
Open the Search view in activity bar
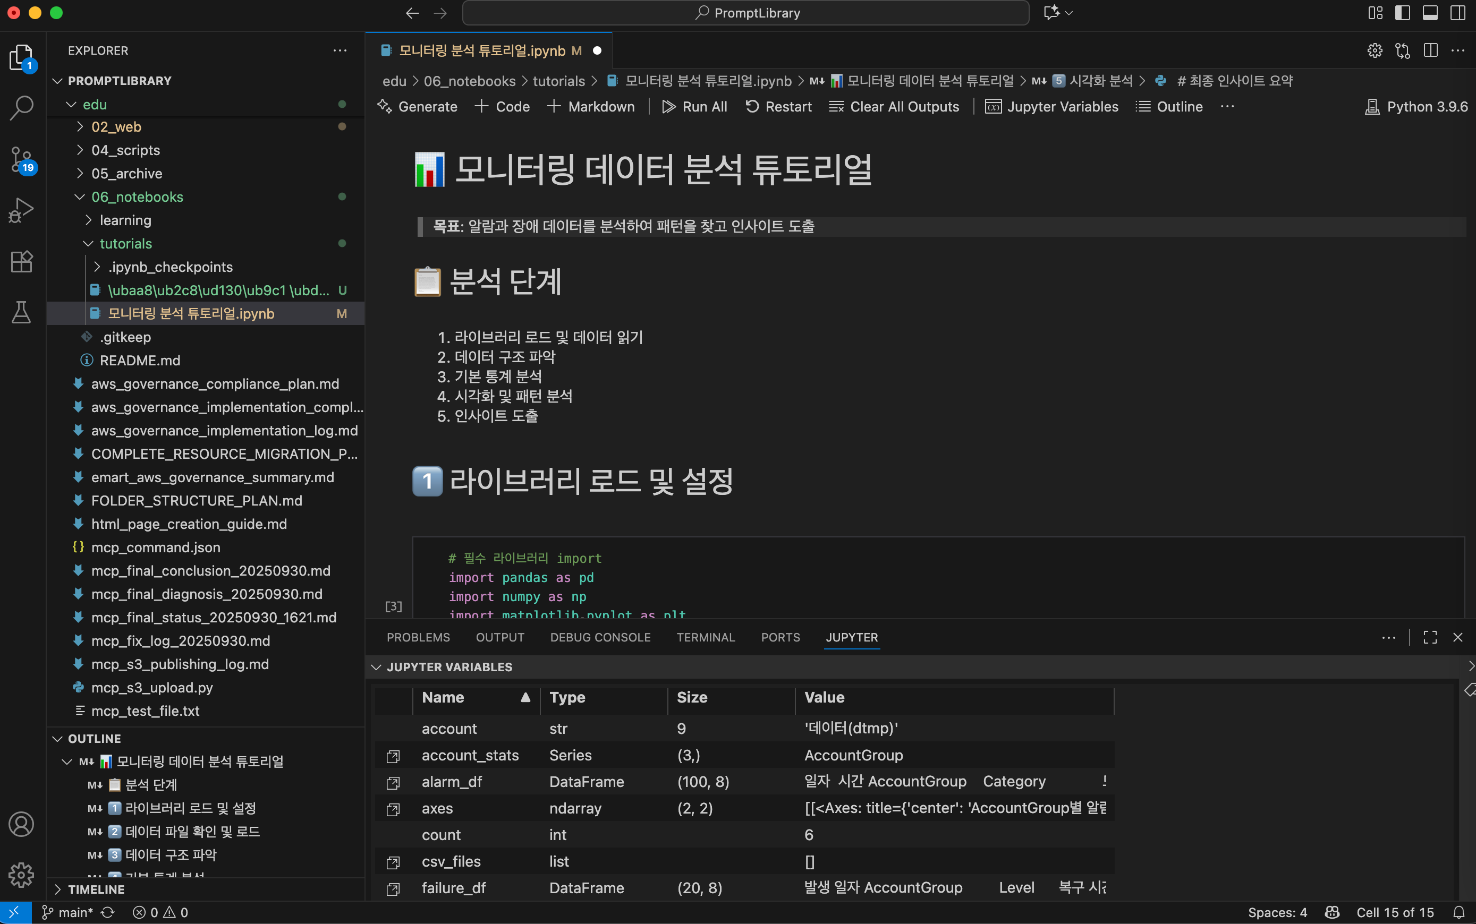coord(22,108)
